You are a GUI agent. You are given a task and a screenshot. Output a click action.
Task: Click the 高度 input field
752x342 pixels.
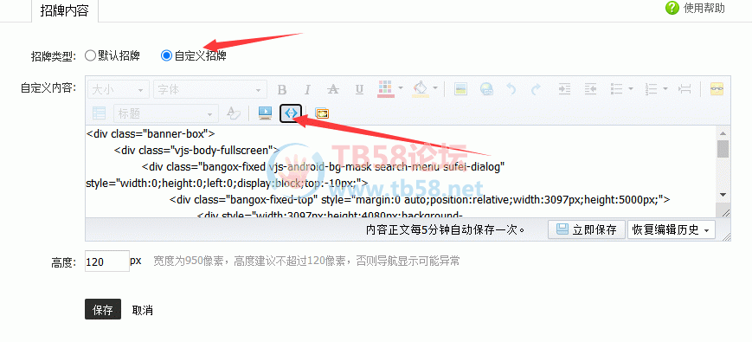click(107, 261)
